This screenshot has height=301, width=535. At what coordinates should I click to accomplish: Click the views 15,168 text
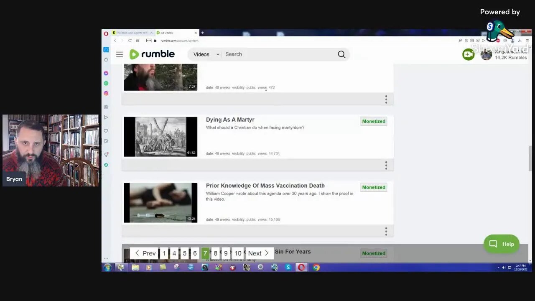(x=269, y=219)
